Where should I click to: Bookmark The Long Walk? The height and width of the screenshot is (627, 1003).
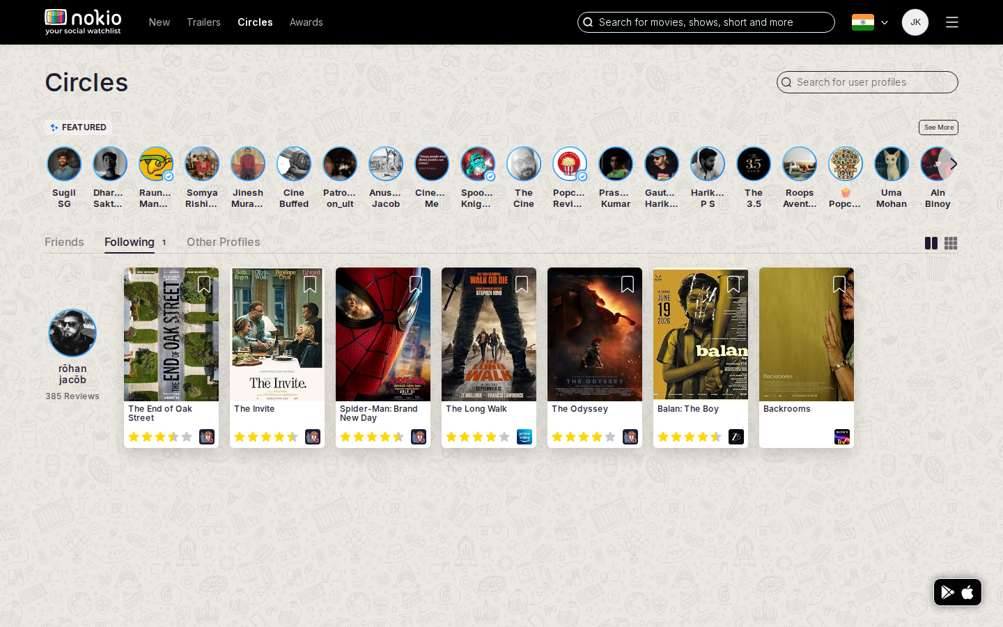tap(522, 284)
